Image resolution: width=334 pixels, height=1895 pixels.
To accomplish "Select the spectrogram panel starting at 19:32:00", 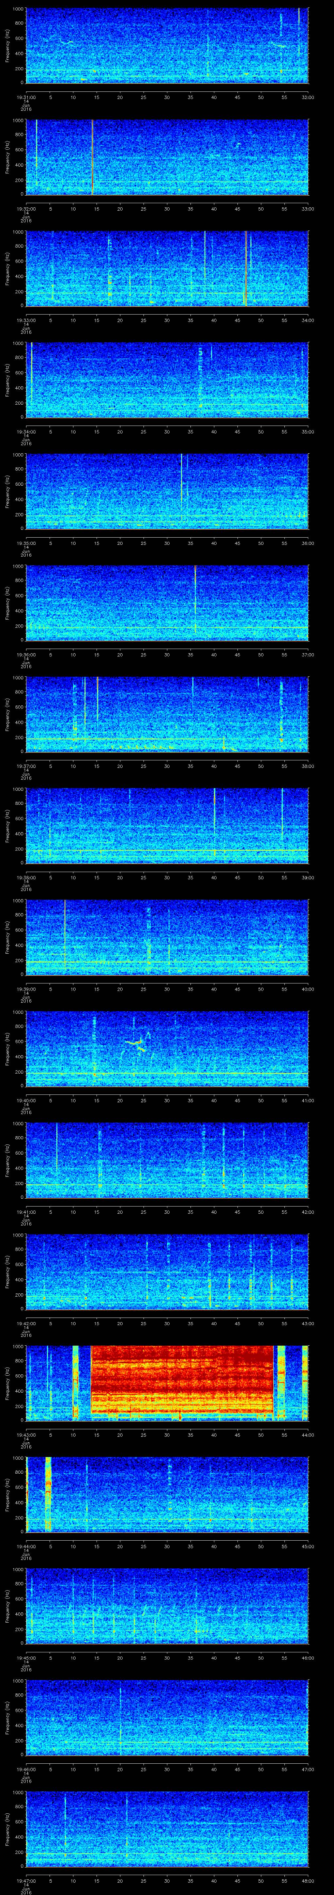I will (167, 157).
